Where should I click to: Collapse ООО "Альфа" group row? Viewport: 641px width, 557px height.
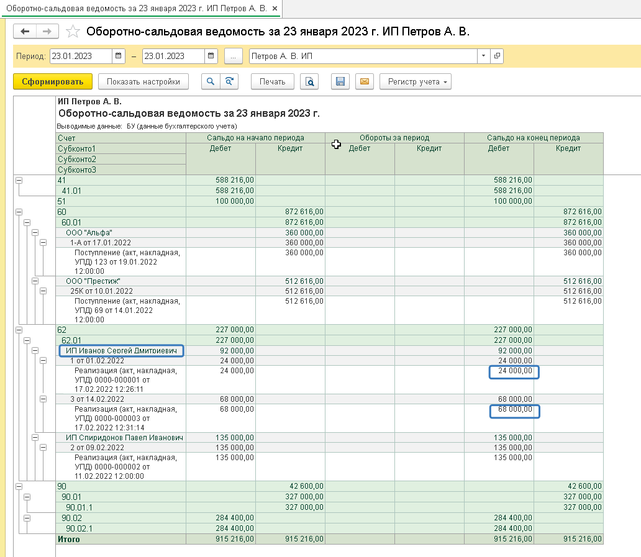35,232
